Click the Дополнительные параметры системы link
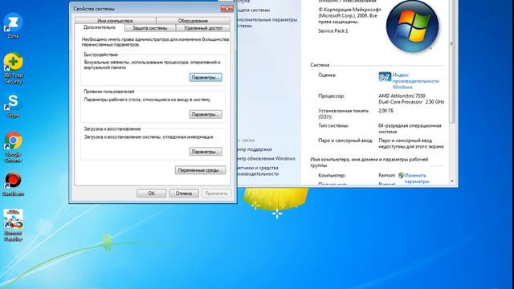 coord(267,22)
